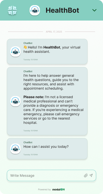Click the April 17, 2025 date divider
Viewport: 103px width, 194px height.
54,32
